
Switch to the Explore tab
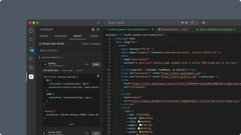[x=44, y=36]
